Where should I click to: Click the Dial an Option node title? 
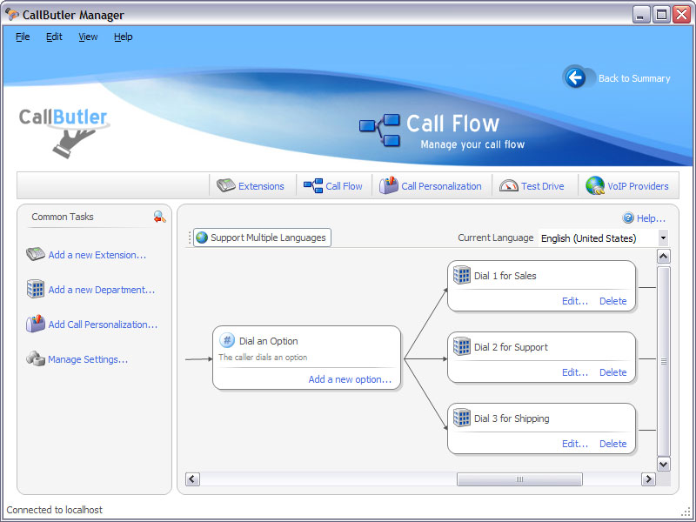tap(269, 341)
